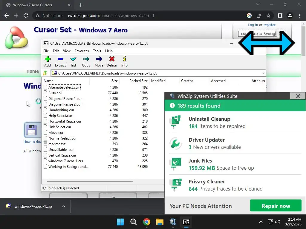This screenshot has width=306, height=229.
Task: Share this page from the address bar
Action: pyautogui.click(x=259, y=16)
